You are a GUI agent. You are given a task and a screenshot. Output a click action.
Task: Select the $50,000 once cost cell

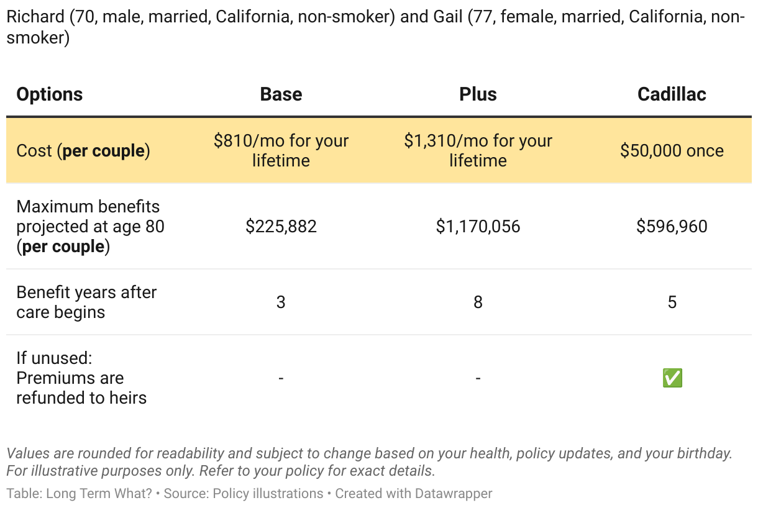[672, 151]
